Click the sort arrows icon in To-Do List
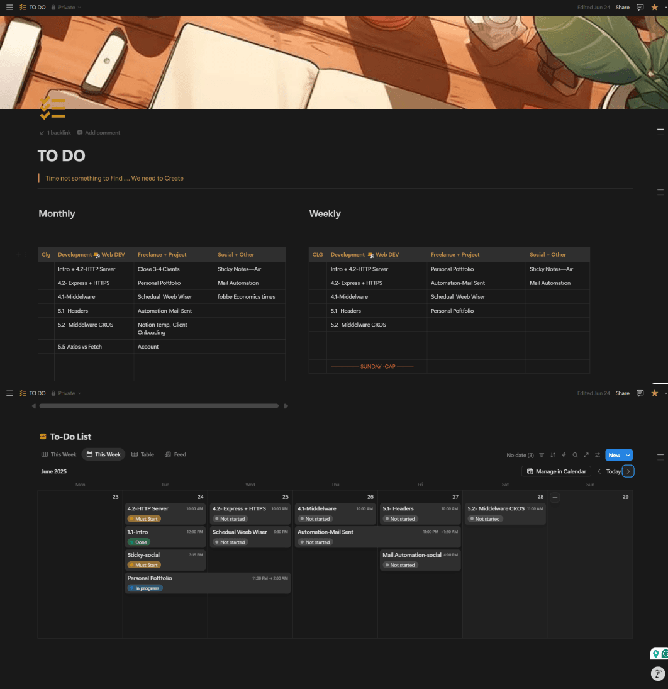668x689 pixels. pyautogui.click(x=553, y=455)
